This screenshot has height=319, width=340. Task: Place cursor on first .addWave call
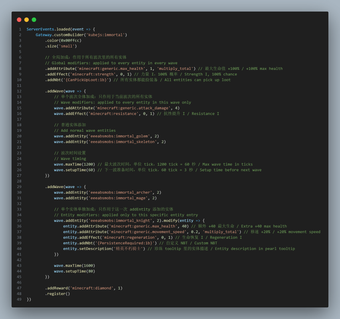pos(54,91)
